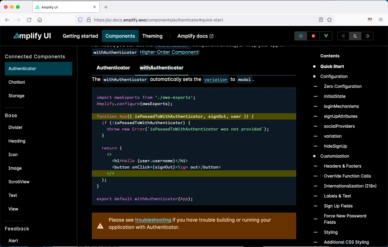Reload the current page
The width and height of the screenshot is (388, 247).
point(29,20)
